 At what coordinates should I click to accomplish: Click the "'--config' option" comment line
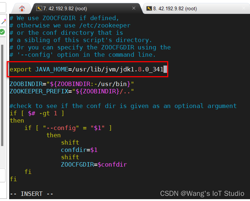[x=82, y=55]
